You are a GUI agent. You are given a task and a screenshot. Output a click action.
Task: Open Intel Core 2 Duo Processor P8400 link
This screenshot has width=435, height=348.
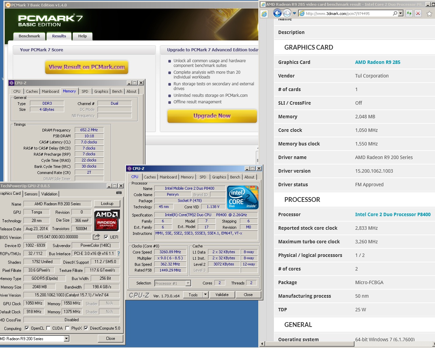tap(393, 214)
